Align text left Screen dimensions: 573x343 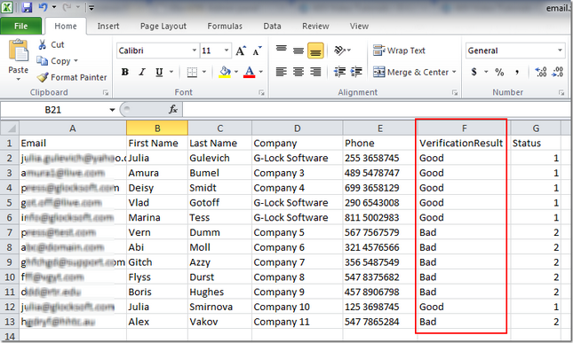point(281,72)
